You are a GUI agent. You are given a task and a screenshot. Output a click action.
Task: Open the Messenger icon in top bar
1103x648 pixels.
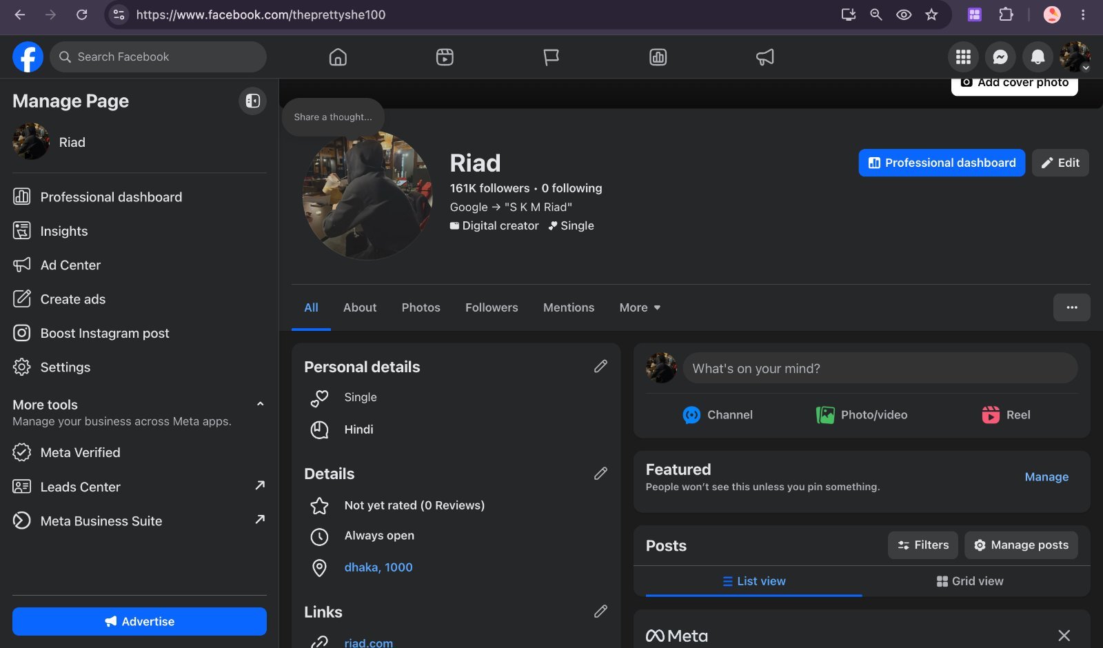(1000, 57)
